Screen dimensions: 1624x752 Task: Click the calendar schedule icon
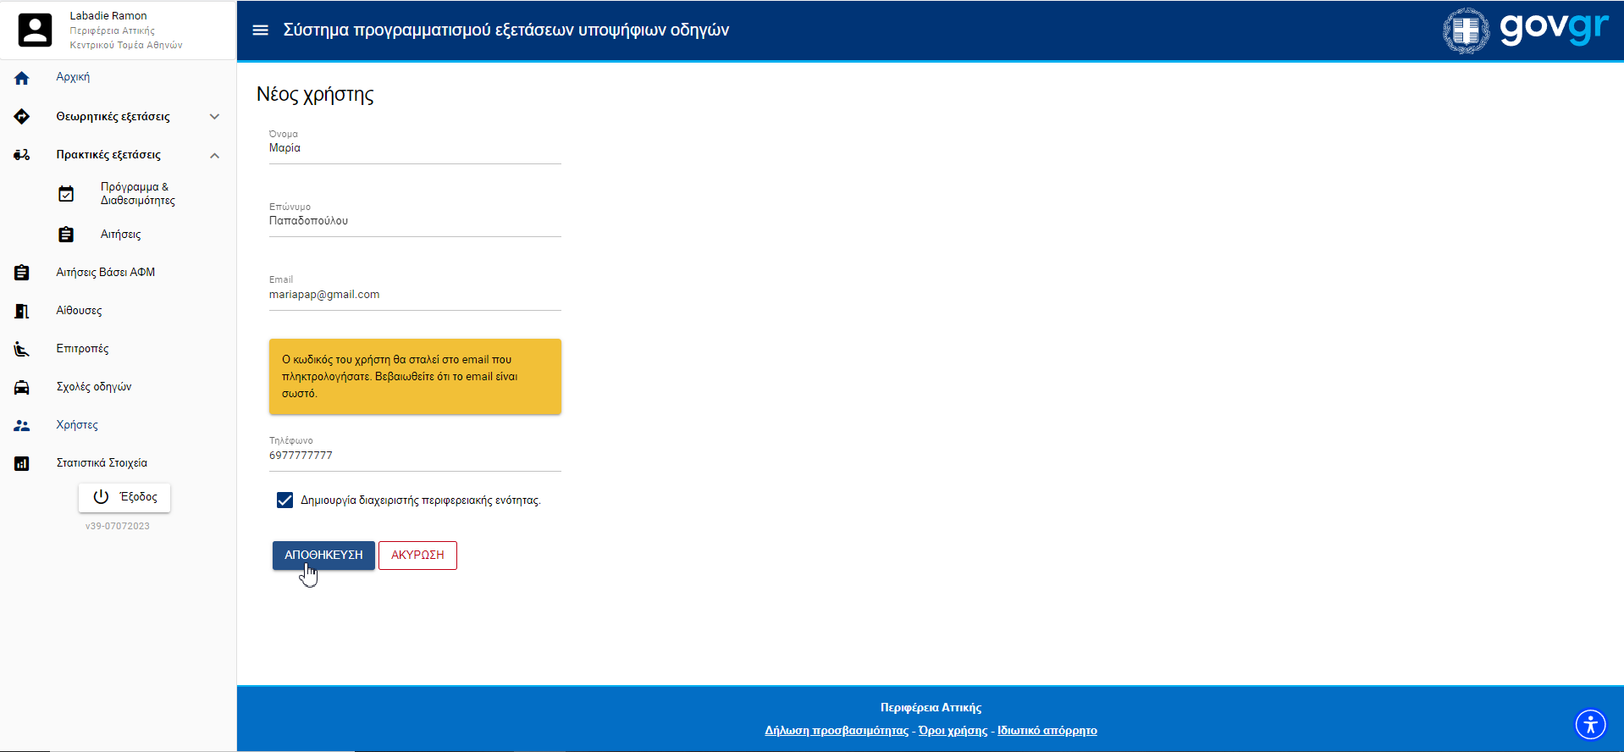coord(66,194)
